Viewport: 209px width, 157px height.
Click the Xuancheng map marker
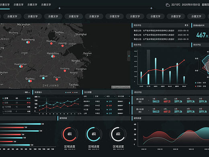(28, 42)
